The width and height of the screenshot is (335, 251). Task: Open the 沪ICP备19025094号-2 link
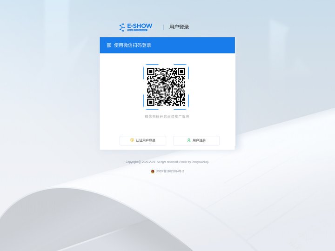(x=170, y=171)
